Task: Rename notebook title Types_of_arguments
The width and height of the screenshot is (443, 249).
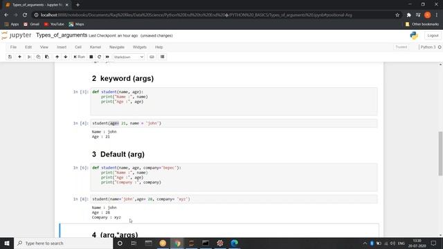Action: click(x=62, y=35)
